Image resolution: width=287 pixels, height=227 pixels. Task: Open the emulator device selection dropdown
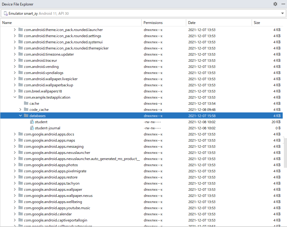pos(282,13)
